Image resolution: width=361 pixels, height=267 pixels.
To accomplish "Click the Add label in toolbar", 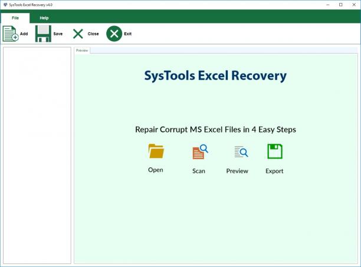I will 24,34.
